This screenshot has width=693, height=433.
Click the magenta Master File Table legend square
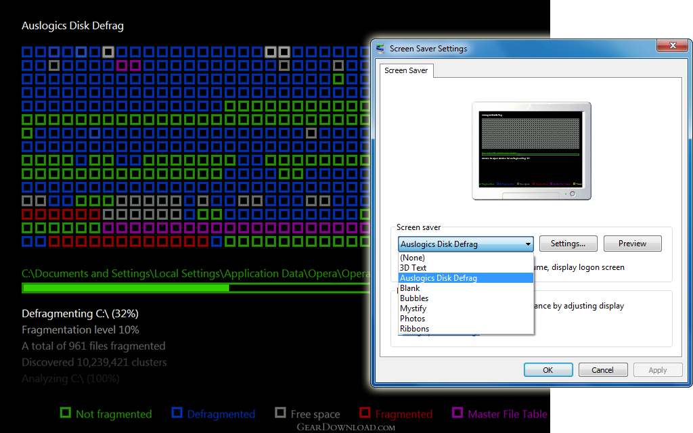pos(457,413)
